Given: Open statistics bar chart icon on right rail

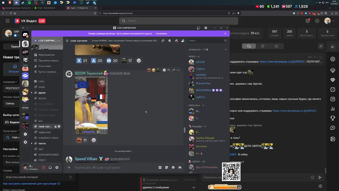Looking at the screenshot, I should [333, 109].
